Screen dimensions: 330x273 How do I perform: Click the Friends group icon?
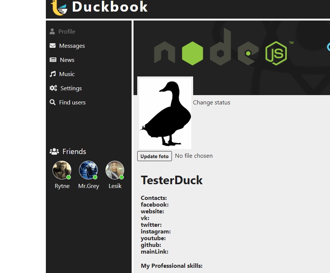click(x=54, y=151)
